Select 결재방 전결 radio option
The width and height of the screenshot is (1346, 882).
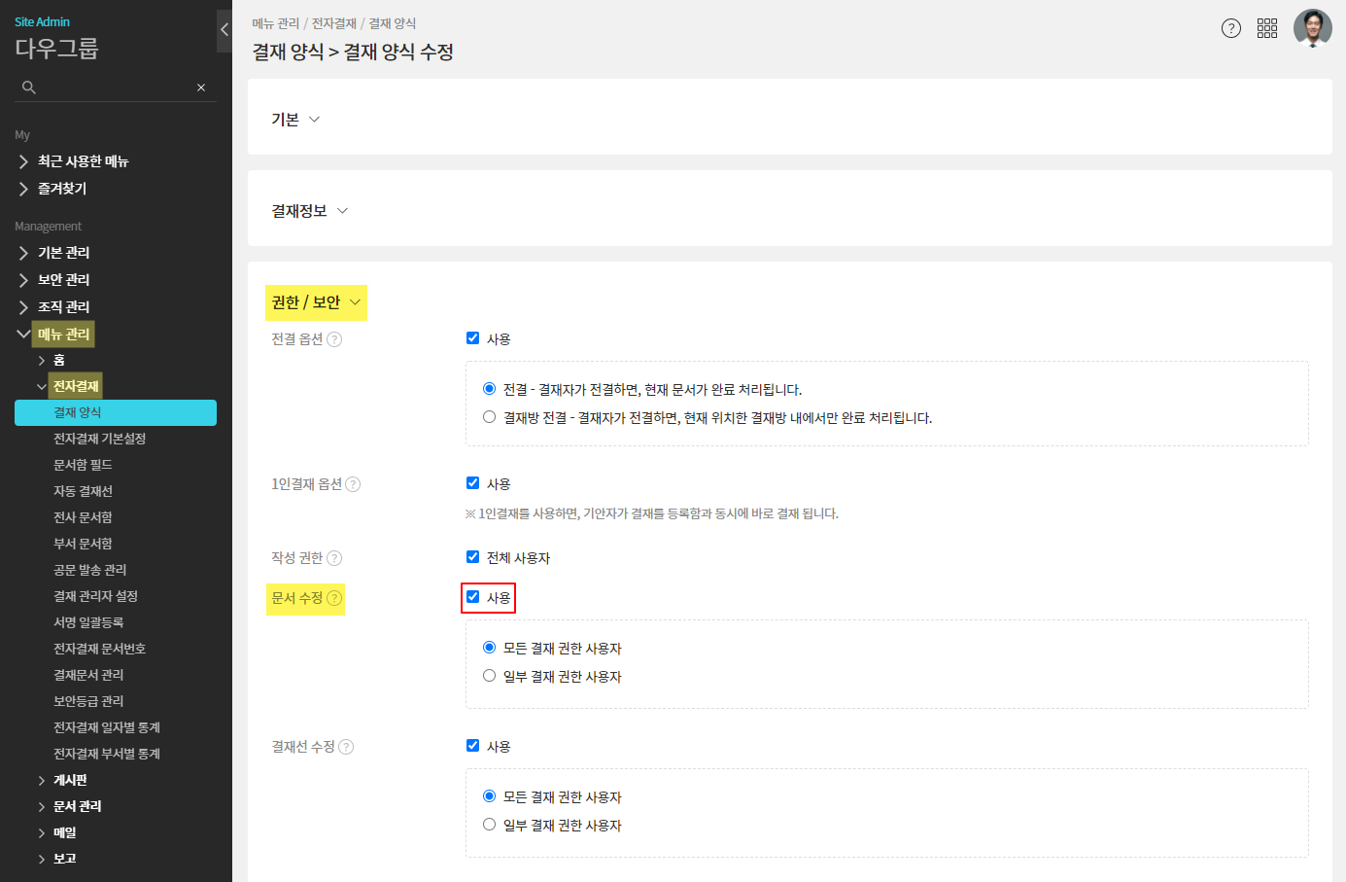point(490,417)
